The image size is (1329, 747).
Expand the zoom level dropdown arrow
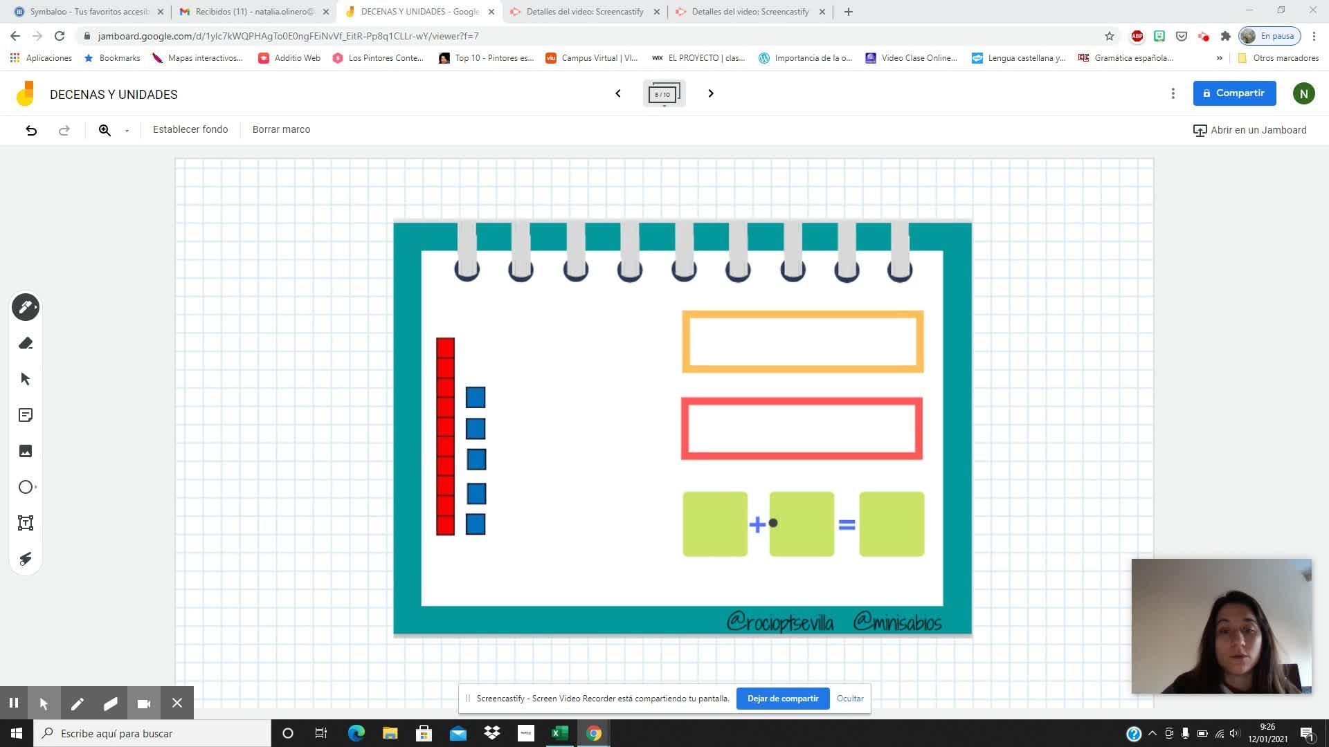coord(127,131)
